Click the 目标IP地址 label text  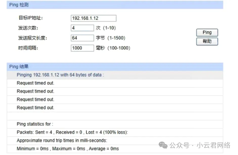coord(31,18)
